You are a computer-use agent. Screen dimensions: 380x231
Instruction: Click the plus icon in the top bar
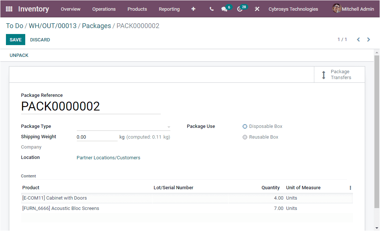click(x=193, y=9)
